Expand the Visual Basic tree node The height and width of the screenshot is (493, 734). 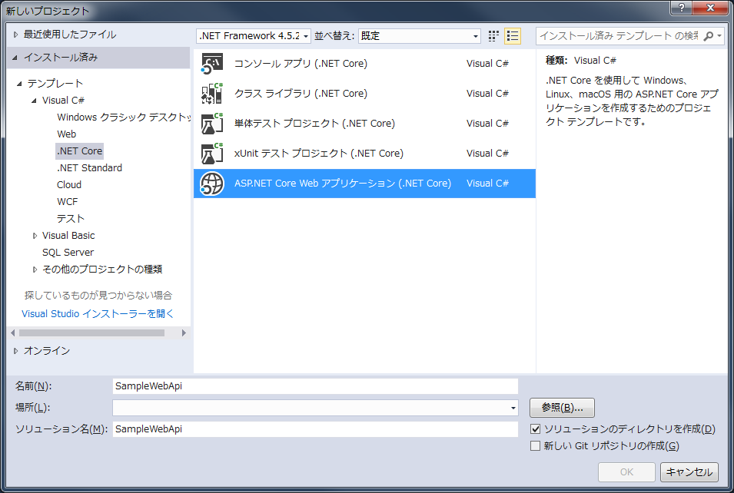point(35,236)
